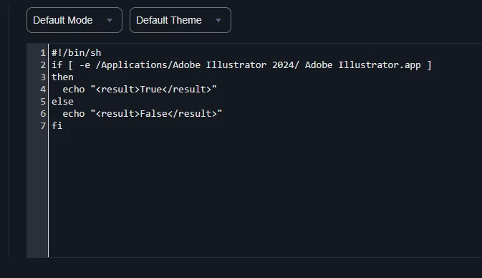This screenshot has width=482, height=278.
Task: Click the False result echo line
Action: click(x=142, y=114)
